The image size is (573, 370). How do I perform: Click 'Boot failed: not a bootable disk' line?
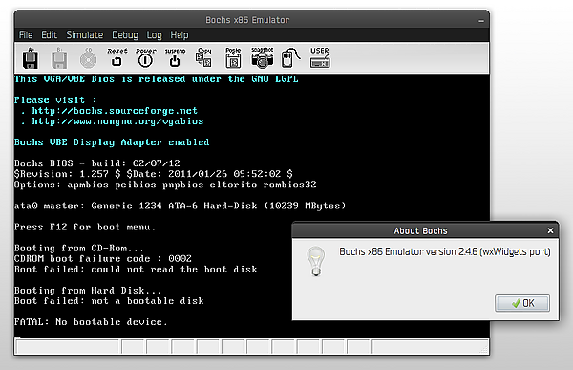tap(109, 301)
